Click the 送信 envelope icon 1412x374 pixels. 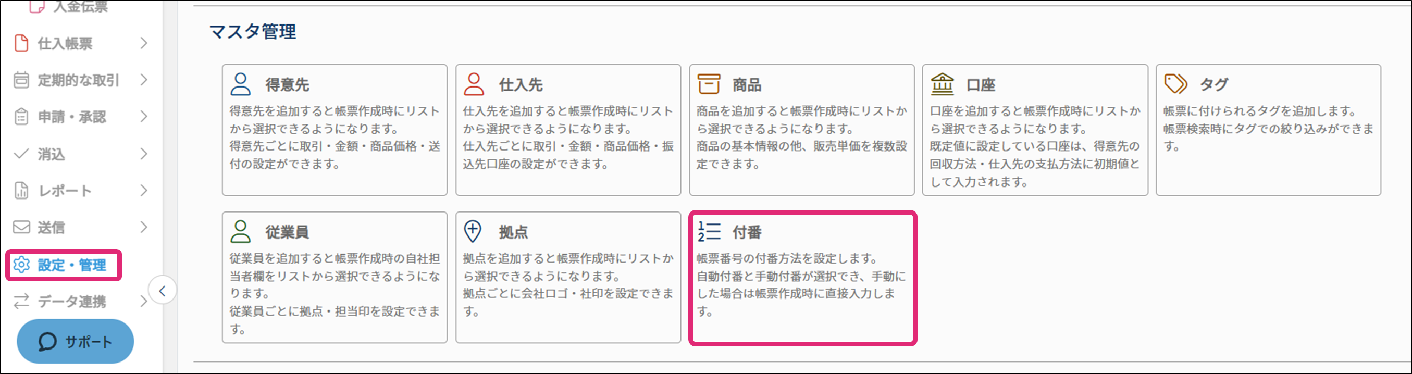(x=21, y=227)
